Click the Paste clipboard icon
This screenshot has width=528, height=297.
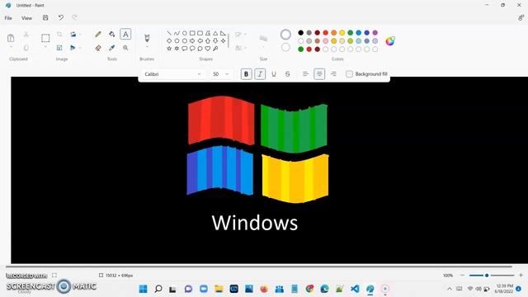(x=11, y=38)
